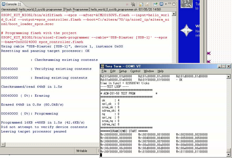This screenshot has width=232, height=158.
Task: Open the console selection dropdown arrow
Action: 166,4
